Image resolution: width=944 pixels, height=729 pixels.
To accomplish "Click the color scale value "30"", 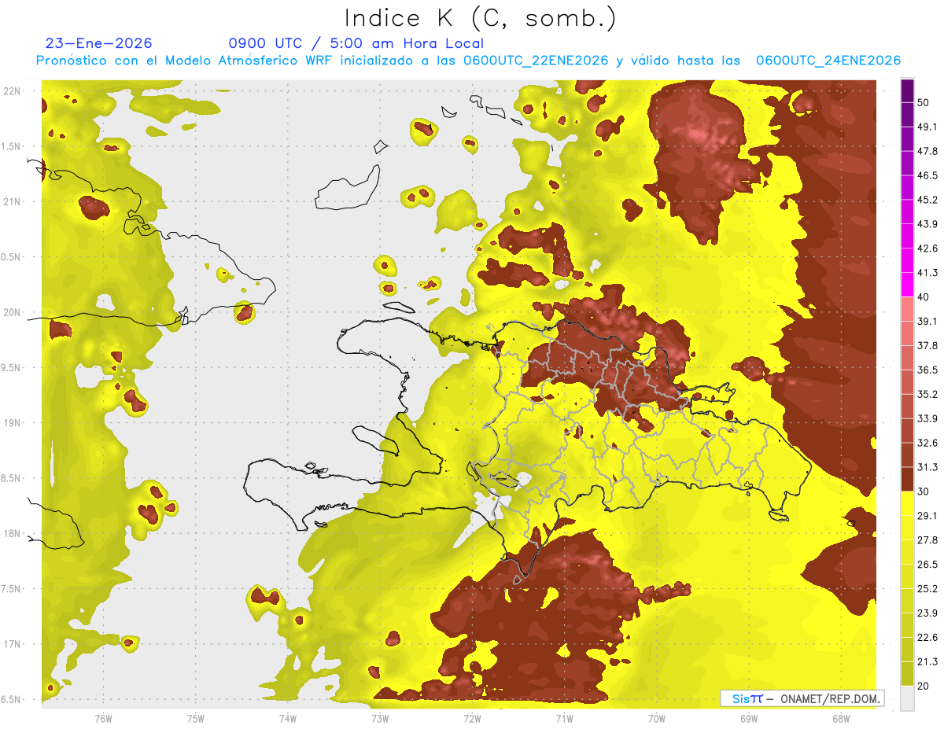I will coord(924,492).
